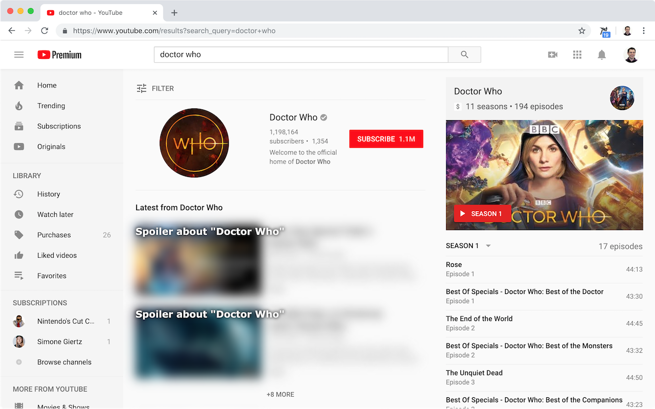Image resolution: width=655 pixels, height=409 pixels.
Task: Open the notifications bell
Action: click(602, 55)
